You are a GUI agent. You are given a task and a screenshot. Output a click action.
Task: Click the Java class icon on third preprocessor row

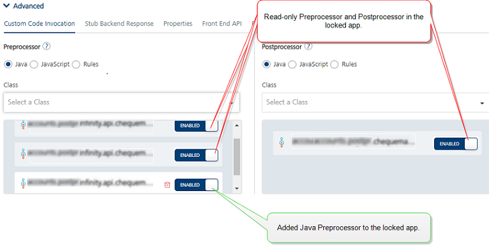(x=23, y=184)
